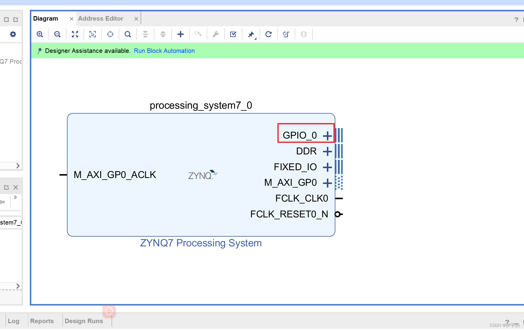Select the area-select tool icon
The height and width of the screenshot is (330, 524).
pyautogui.click(x=92, y=34)
